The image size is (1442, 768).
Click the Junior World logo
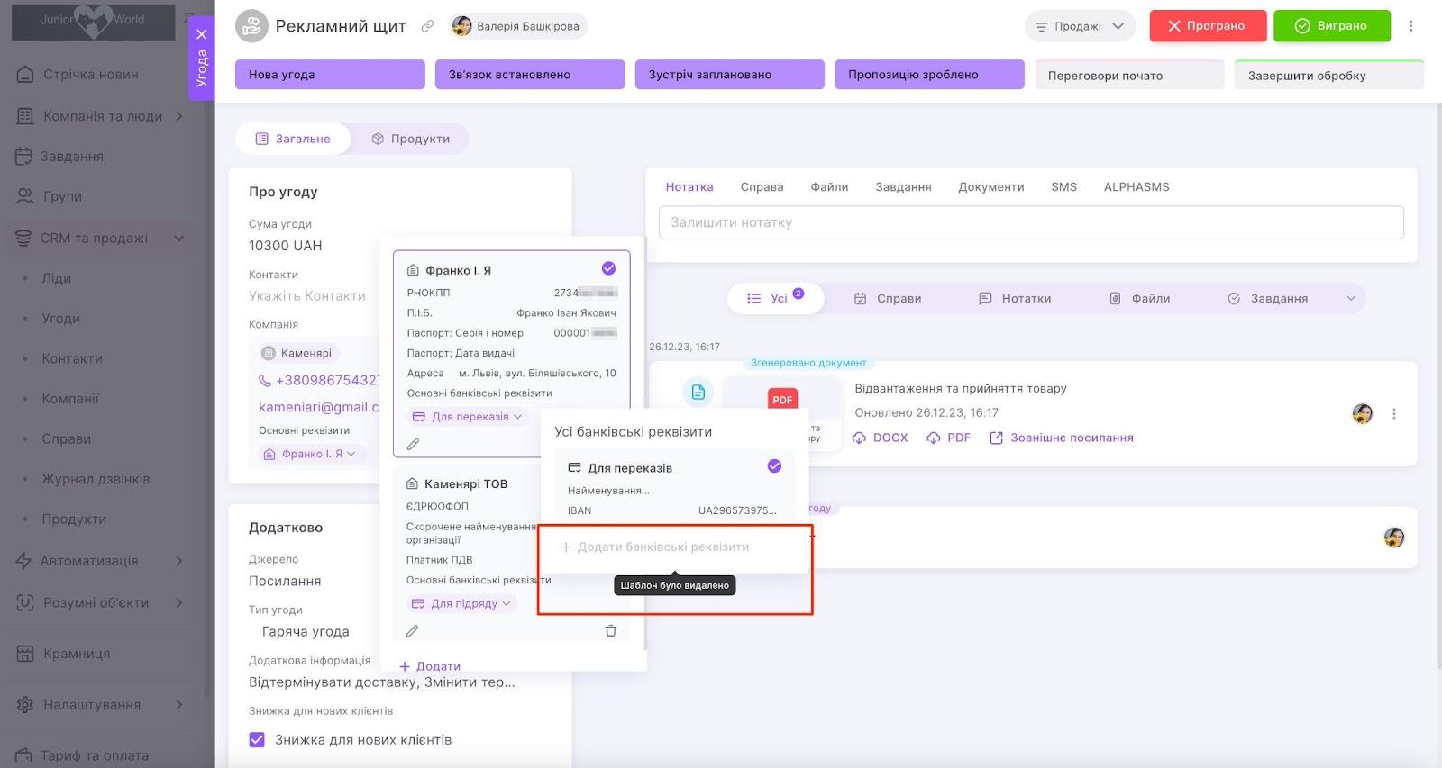click(x=93, y=21)
